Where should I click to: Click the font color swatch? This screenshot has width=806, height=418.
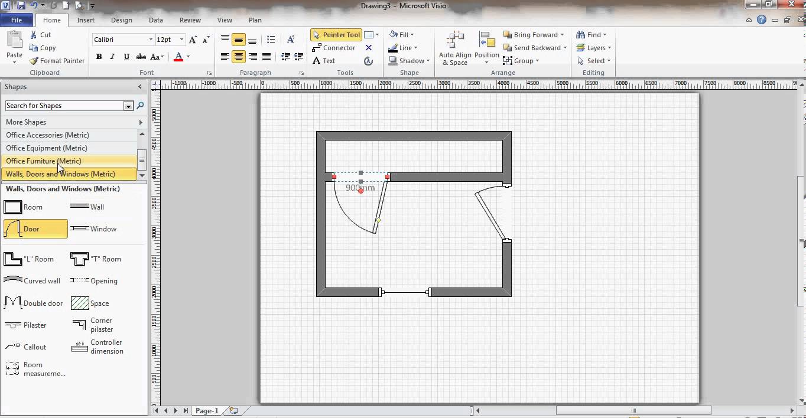(x=178, y=57)
